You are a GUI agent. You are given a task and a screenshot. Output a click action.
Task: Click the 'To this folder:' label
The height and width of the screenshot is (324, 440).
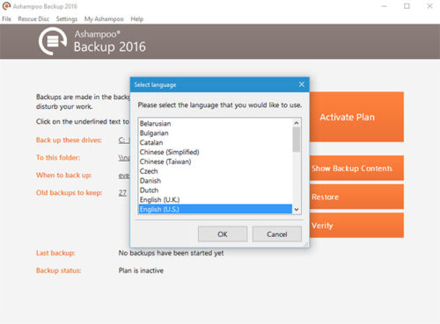click(58, 158)
